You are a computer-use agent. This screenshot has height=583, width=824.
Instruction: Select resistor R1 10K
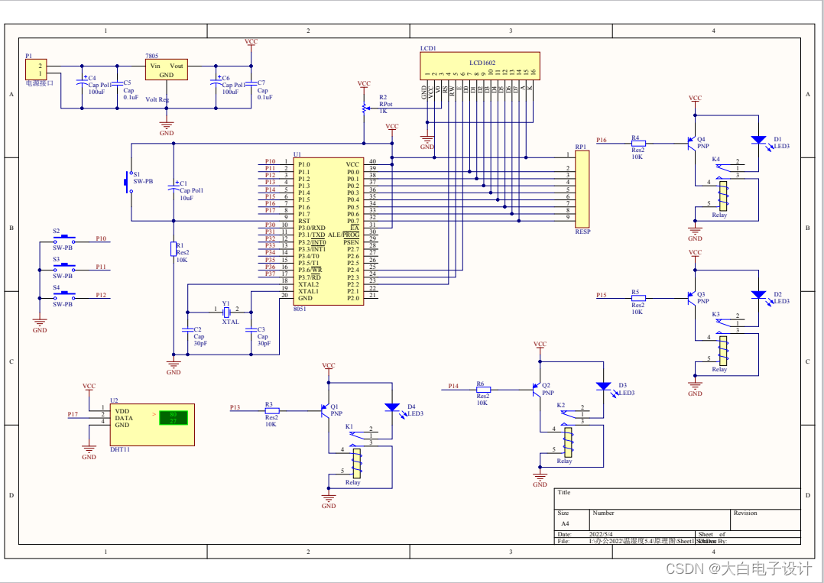coord(174,249)
